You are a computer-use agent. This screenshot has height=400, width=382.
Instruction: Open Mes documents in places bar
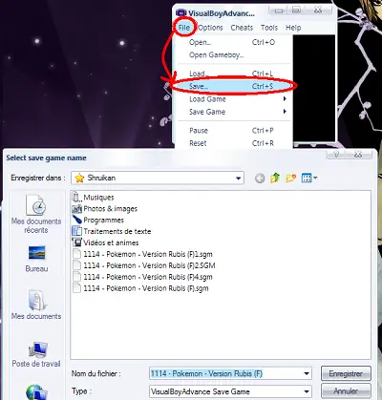(x=36, y=305)
